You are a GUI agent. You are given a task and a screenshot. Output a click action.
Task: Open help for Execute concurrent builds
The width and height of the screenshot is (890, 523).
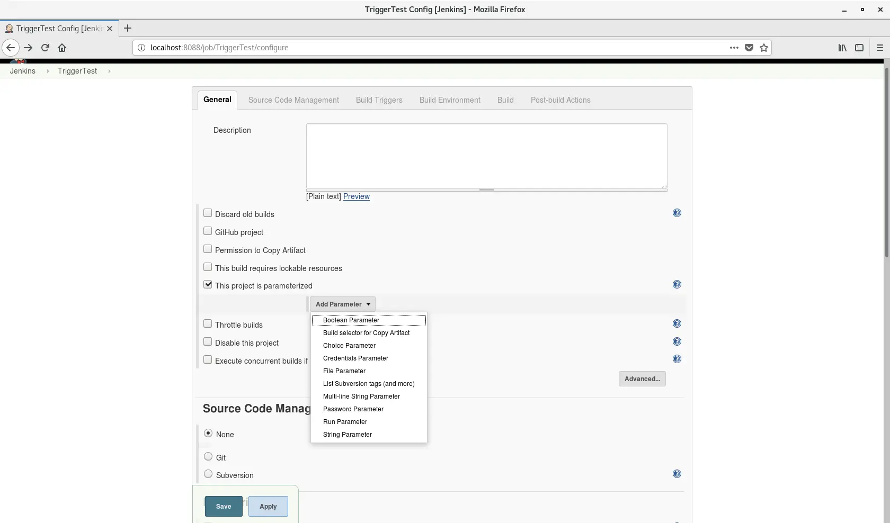(x=677, y=359)
